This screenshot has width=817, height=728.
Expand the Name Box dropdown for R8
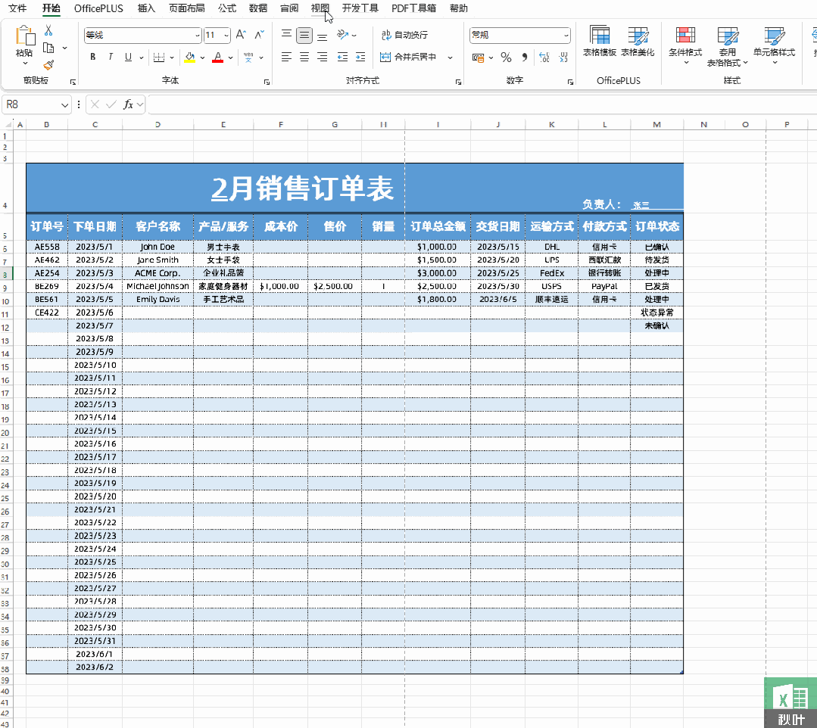[64, 104]
